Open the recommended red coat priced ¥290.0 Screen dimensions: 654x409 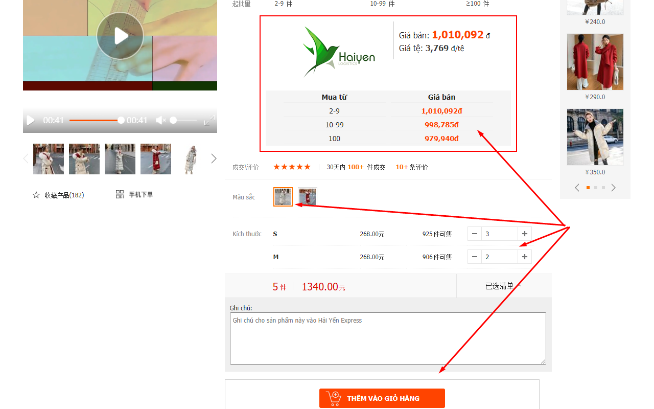pyautogui.click(x=595, y=62)
